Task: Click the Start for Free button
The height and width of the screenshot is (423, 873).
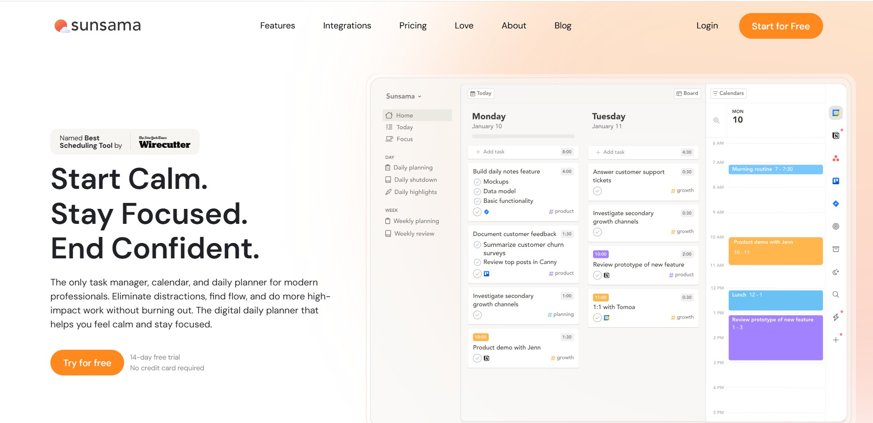Action: point(781,26)
